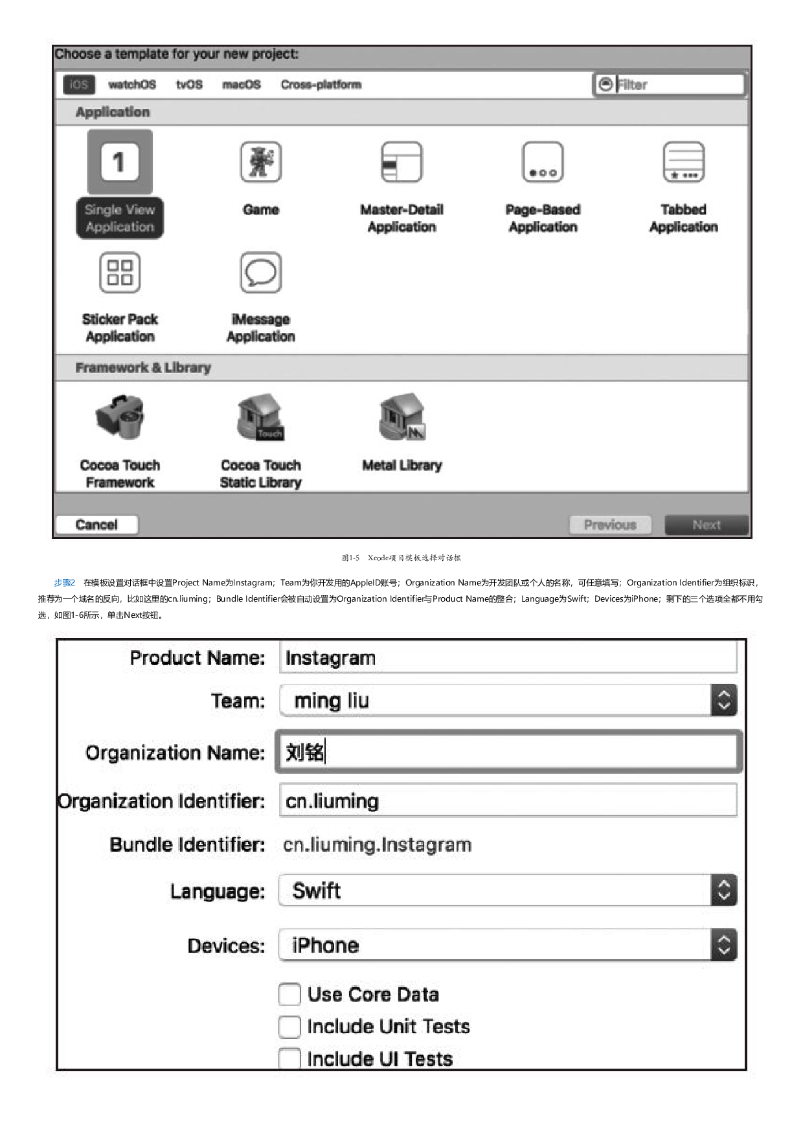Select the Page-Based Application template icon

(x=543, y=162)
